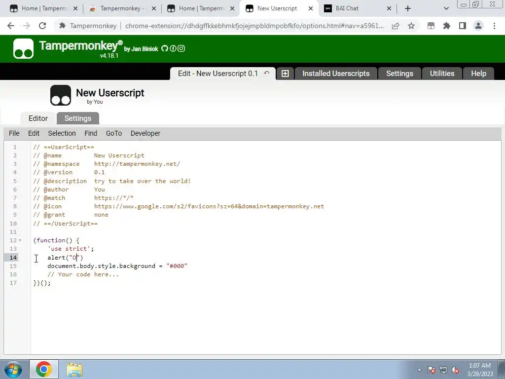Click Chrome icon in taskbar
The height and width of the screenshot is (379, 505).
click(x=44, y=369)
